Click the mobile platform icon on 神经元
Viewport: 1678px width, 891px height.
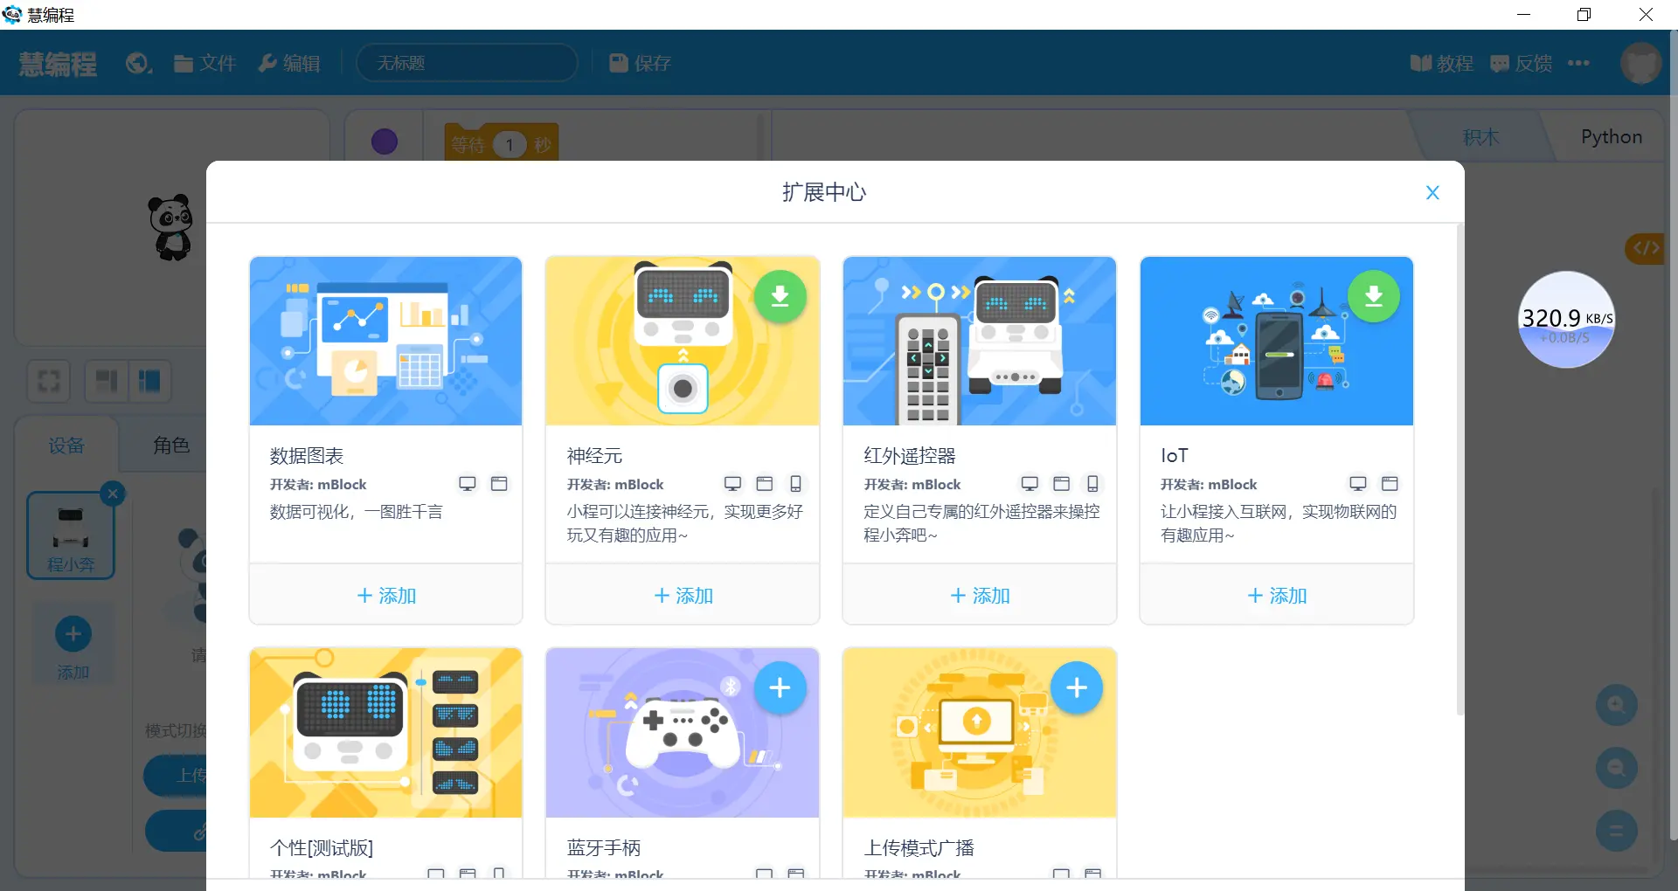(x=795, y=484)
